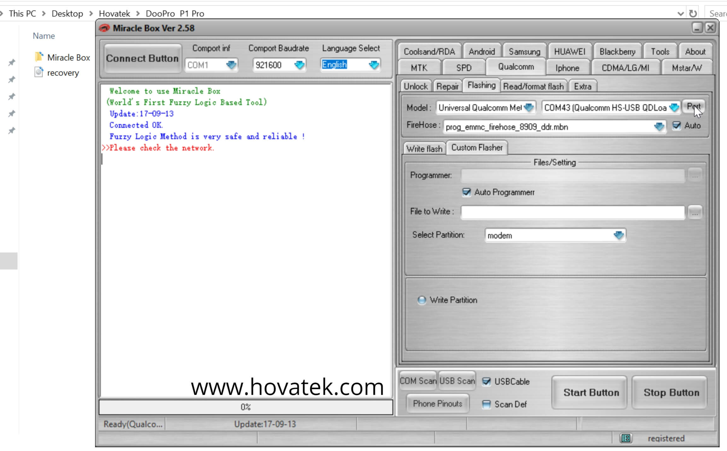Open the Read/format flash sub-tab

533,86
